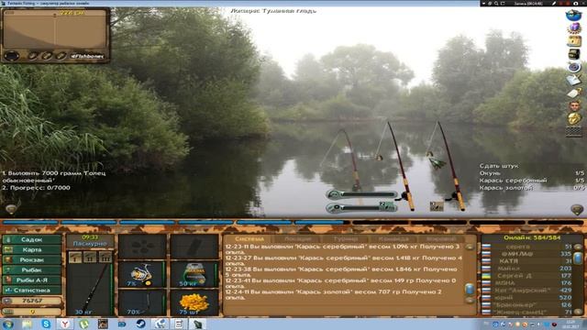Open Steam from the taskbar

[x=141, y=324]
